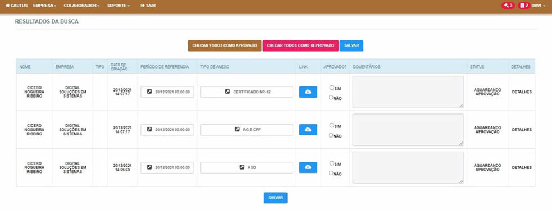Click the ASO row cloud download icon

pyautogui.click(x=308, y=167)
